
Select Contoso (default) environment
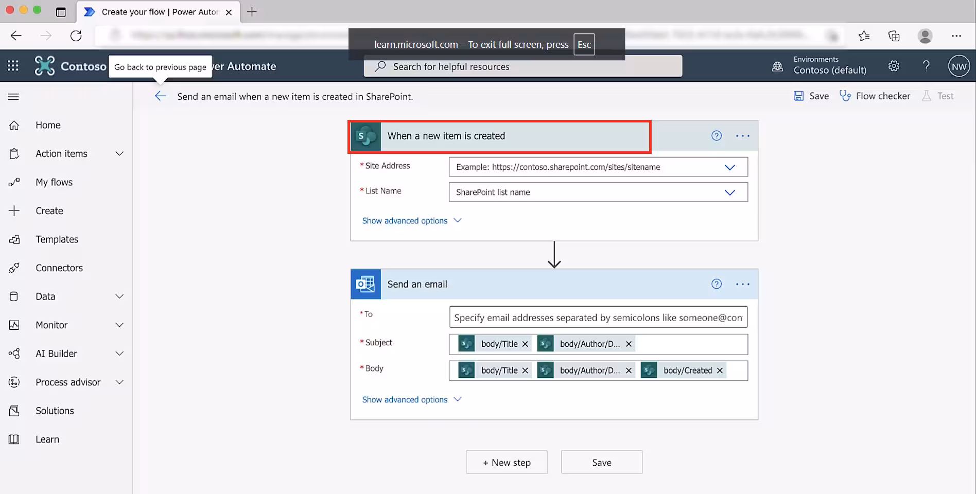(x=830, y=70)
